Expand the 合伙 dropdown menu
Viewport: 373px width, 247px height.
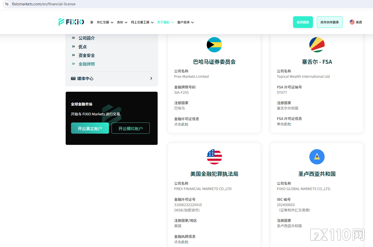click(122, 22)
